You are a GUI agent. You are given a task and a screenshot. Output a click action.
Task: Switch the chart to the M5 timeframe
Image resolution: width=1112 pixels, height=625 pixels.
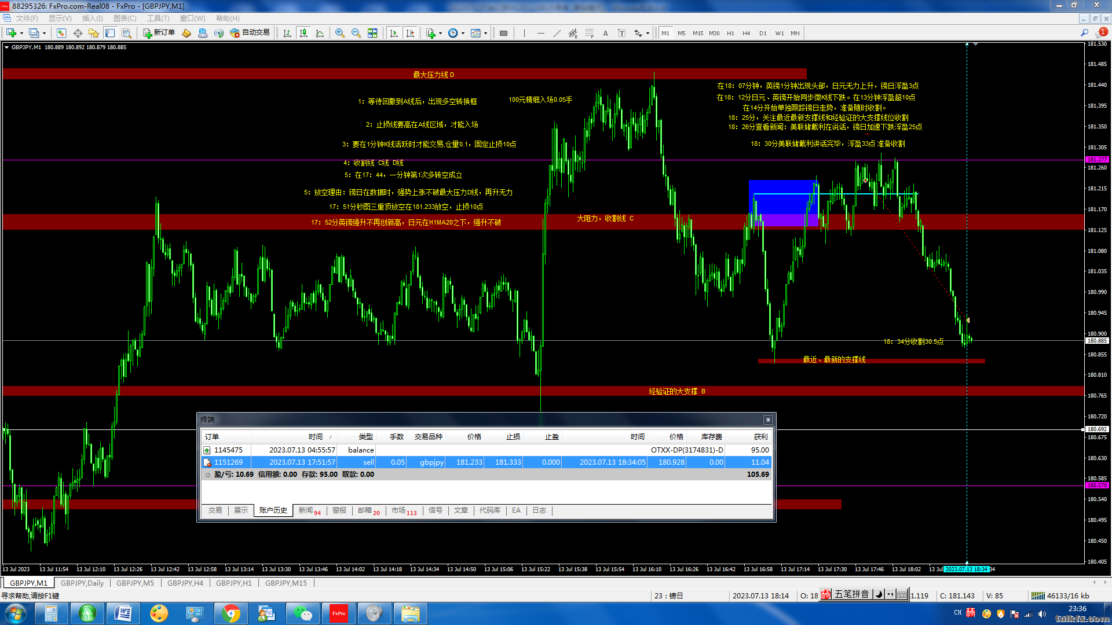(x=682, y=33)
